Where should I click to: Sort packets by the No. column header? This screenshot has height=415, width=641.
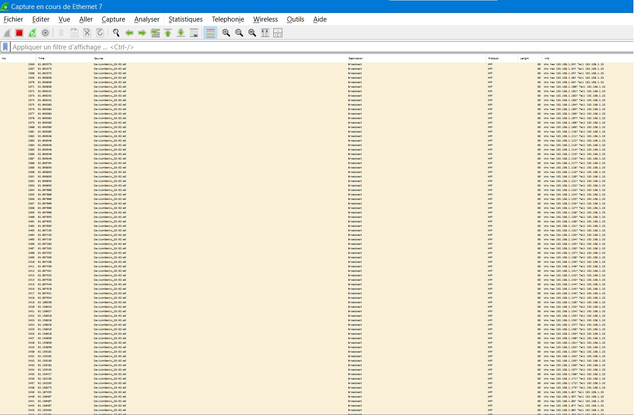click(18, 58)
